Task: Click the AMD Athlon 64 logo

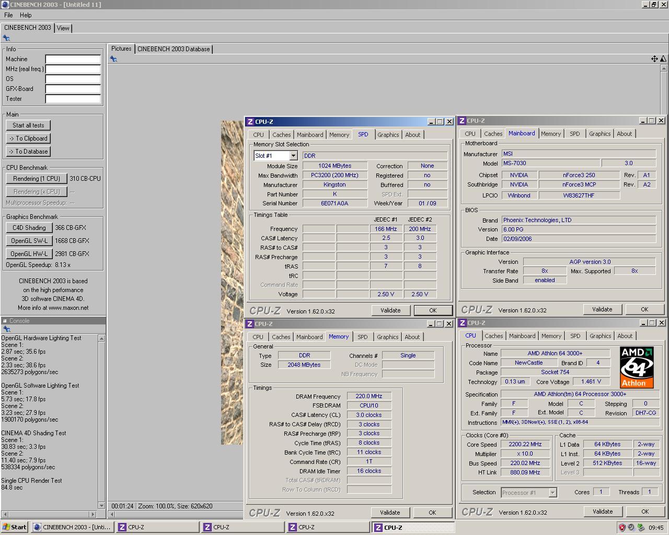Action: (637, 367)
